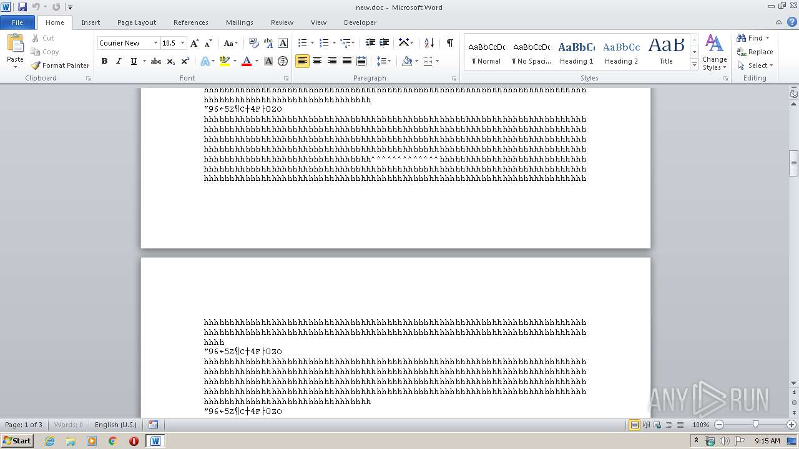Image resolution: width=799 pixels, height=449 pixels.
Task: Click the vertical scrollbar thumb
Action: (x=794, y=163)
